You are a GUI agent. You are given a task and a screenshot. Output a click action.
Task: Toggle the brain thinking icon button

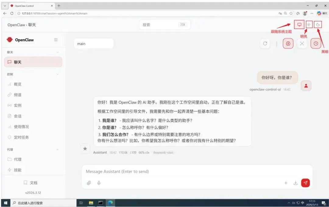tap(288, 43)
